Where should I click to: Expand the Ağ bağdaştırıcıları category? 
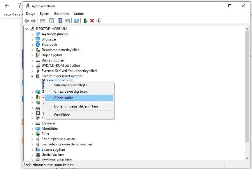pos(32,34)
